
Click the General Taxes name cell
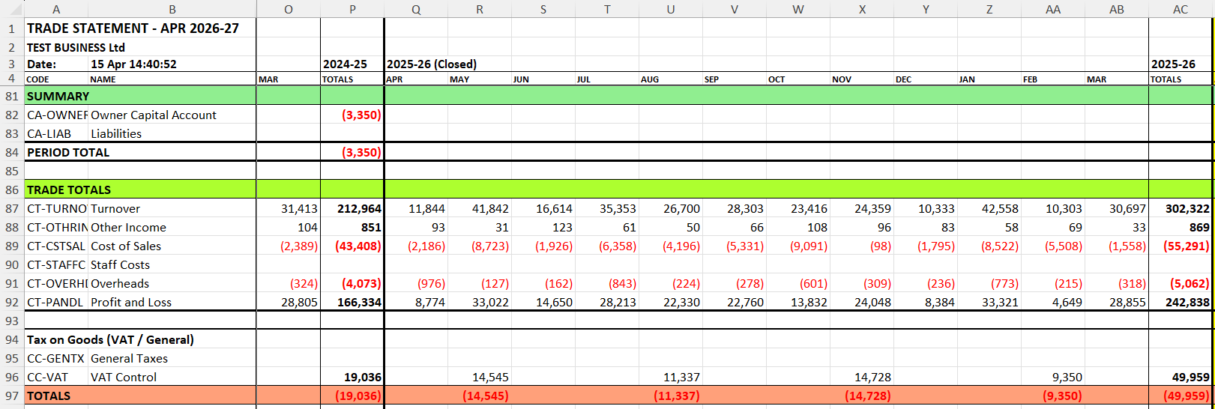129,358
